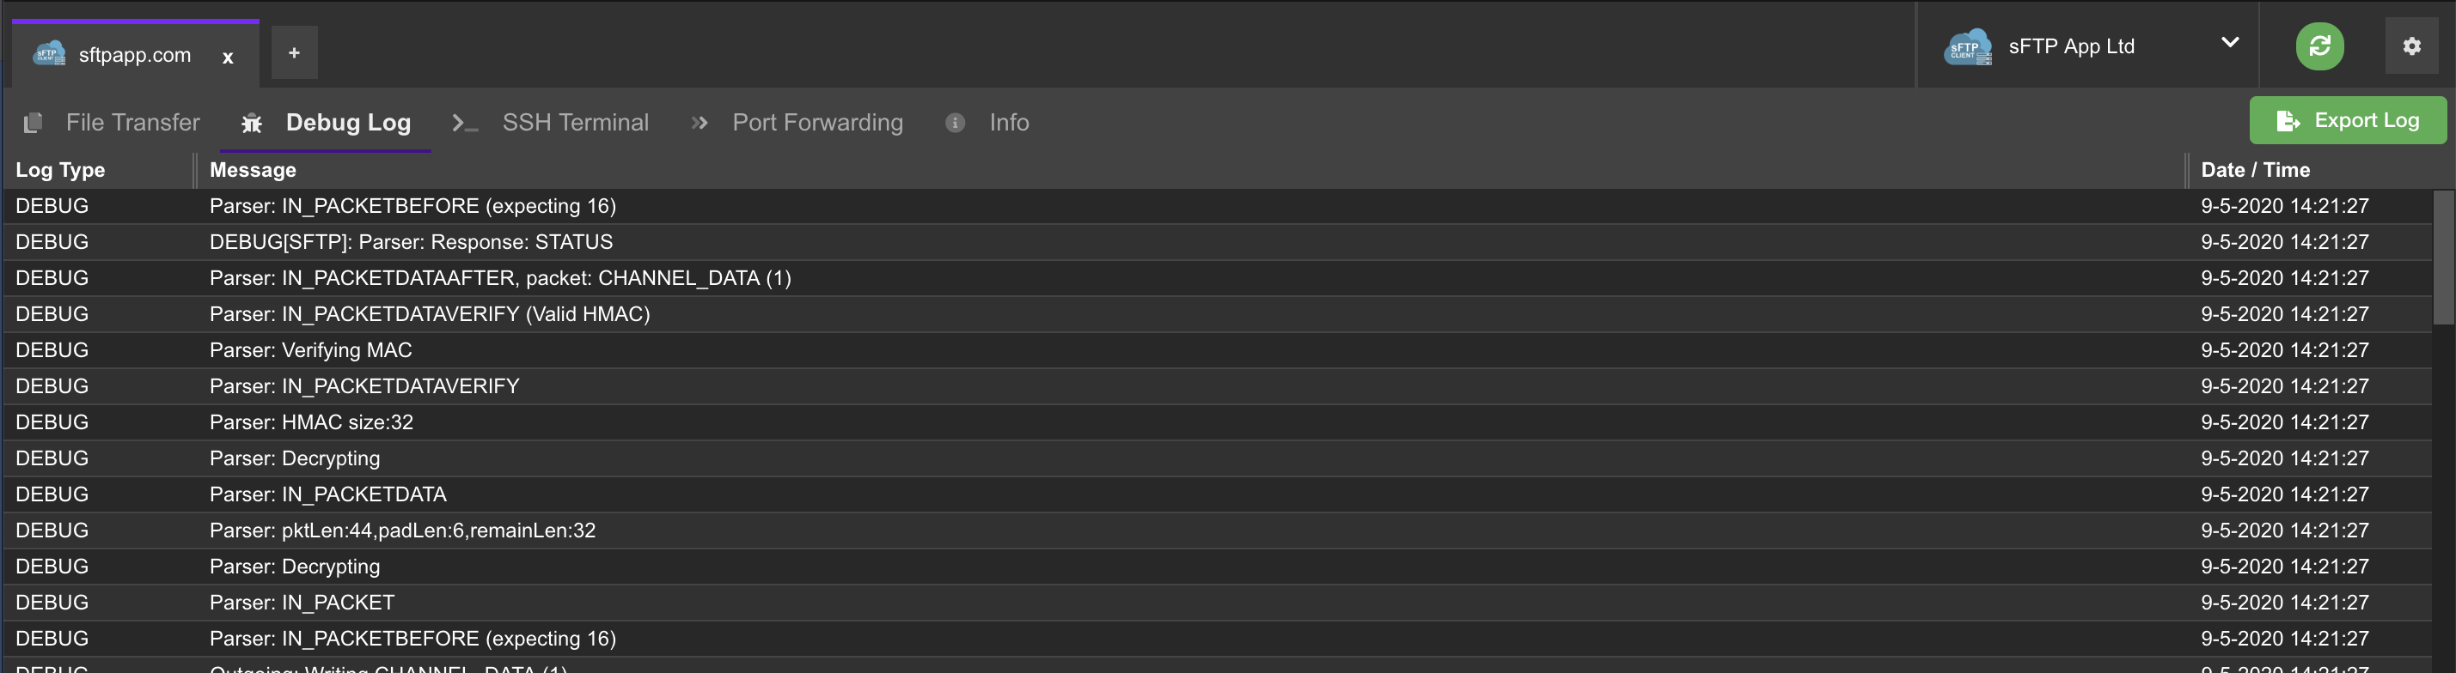Expand the sFTP App Ltd dropdown
Image resolution: width=2456 pixels, height=673 pixels.
(2229, 43)
